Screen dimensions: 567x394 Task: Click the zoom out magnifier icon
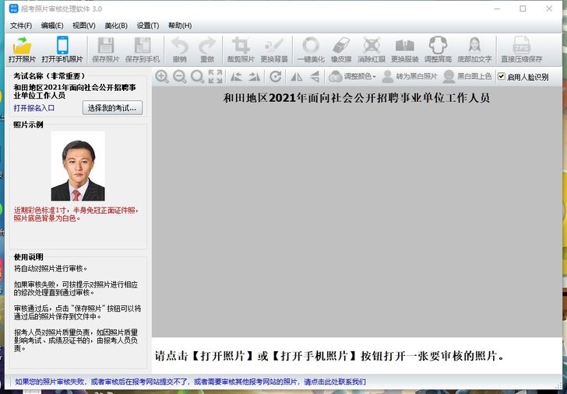tap(179, 76)
